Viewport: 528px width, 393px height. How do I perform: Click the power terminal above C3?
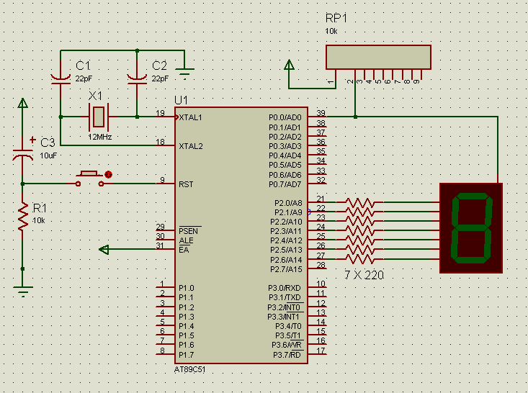22,104
